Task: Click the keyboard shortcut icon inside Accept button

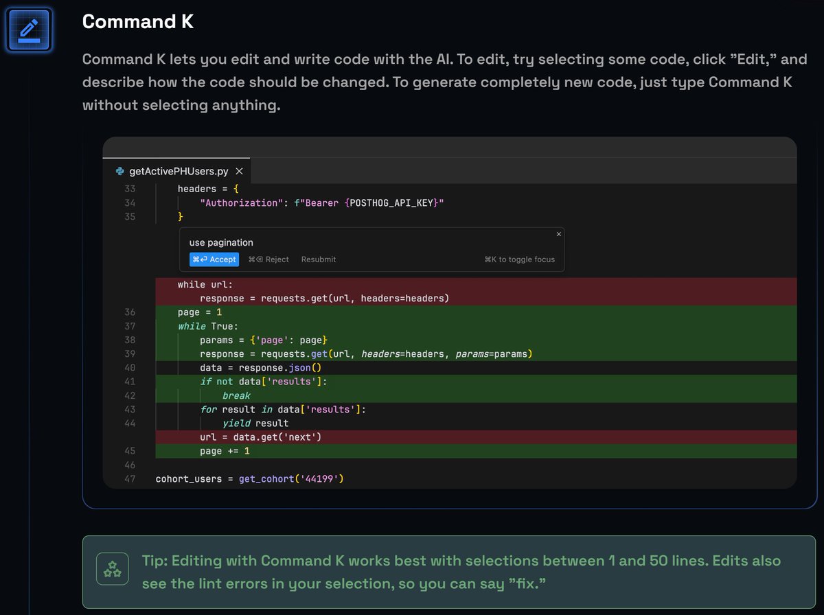Action: point(199,259)
